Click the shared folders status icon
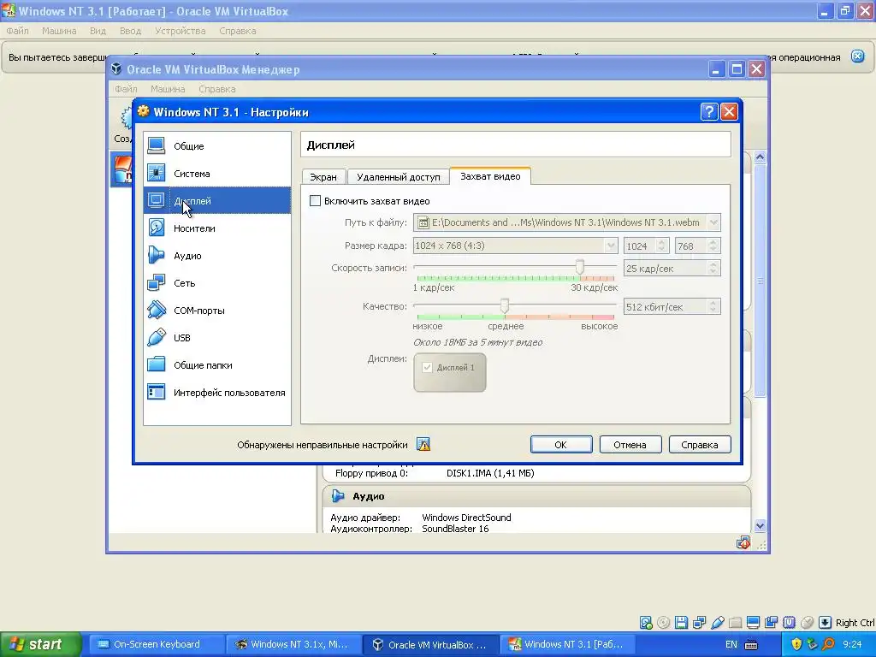Viewport: 876px width, 657px height. pyautogui.click(x=735, y=623)
